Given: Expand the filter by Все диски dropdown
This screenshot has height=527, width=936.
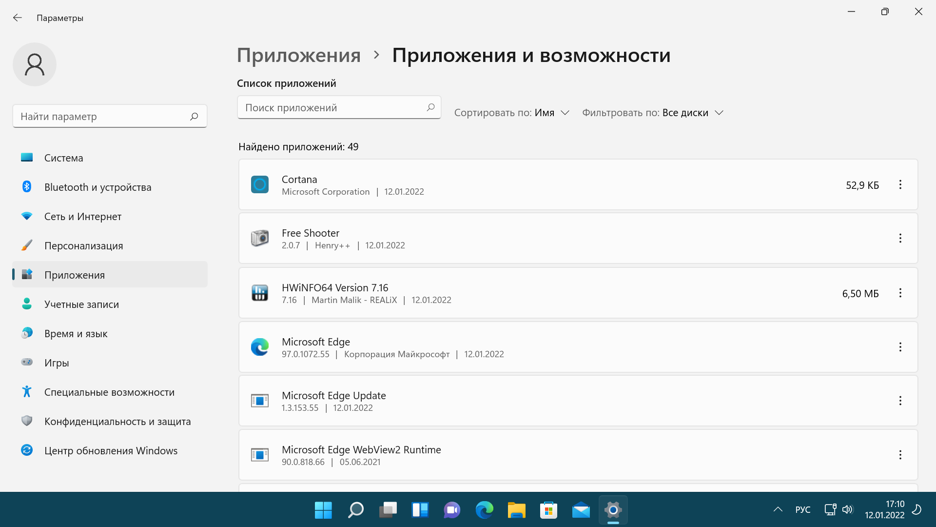Looking at the screenshot, I should (653, 113).
